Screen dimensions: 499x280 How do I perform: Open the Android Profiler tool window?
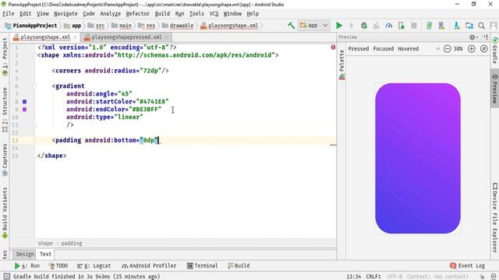click(x=149, y=266)
